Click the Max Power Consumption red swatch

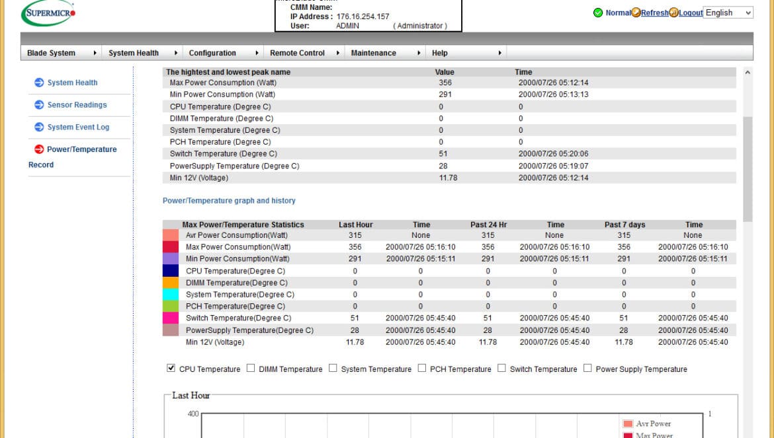pos(170,247)
